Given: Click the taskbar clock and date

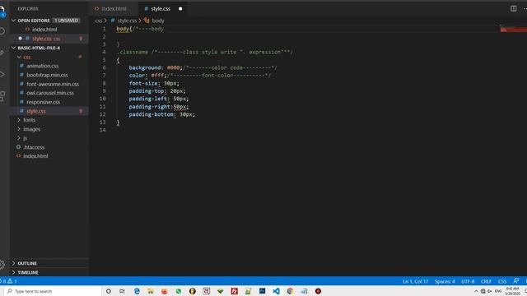Looking at the screenshot, I should click(x=512, y=291).
